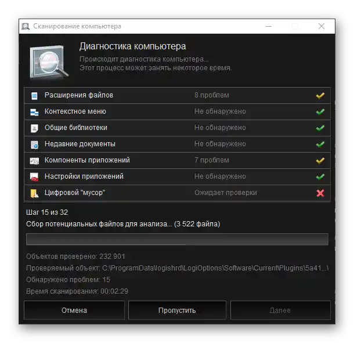The width and height of the screenshot is (354, 343).
Task: Click the Расширения файлов row icon
Action: coord(34,96)
